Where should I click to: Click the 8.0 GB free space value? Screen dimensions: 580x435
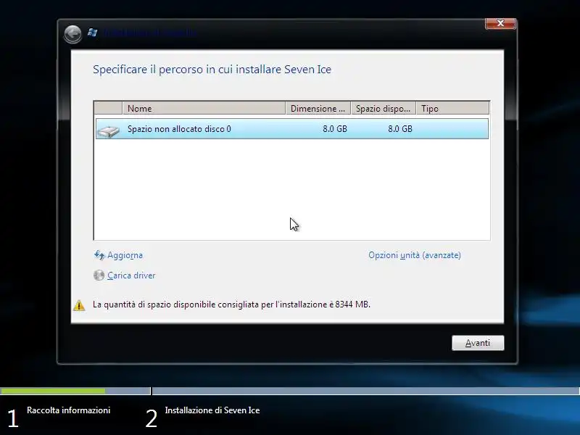pyautogui.click(x=400, y=129)
